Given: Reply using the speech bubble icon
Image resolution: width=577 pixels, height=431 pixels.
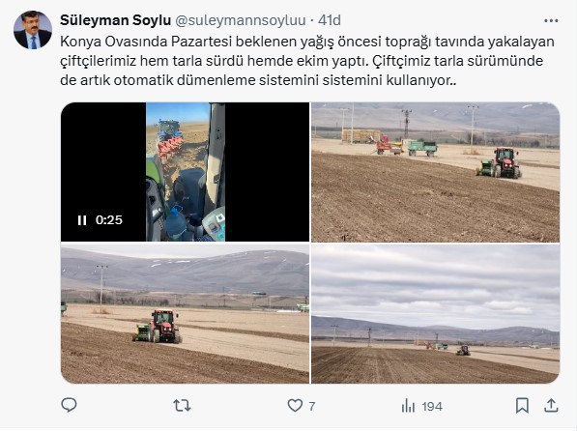Looking at the screenshot, I should point(69,405).
